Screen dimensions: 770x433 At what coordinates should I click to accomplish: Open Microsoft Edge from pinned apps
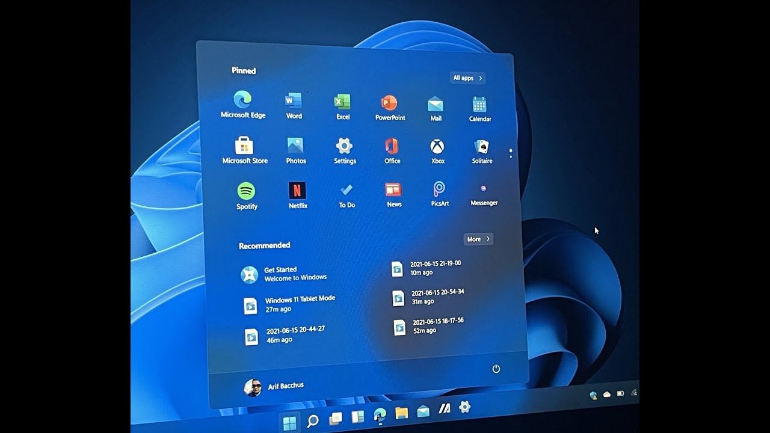tap(243, 105)
